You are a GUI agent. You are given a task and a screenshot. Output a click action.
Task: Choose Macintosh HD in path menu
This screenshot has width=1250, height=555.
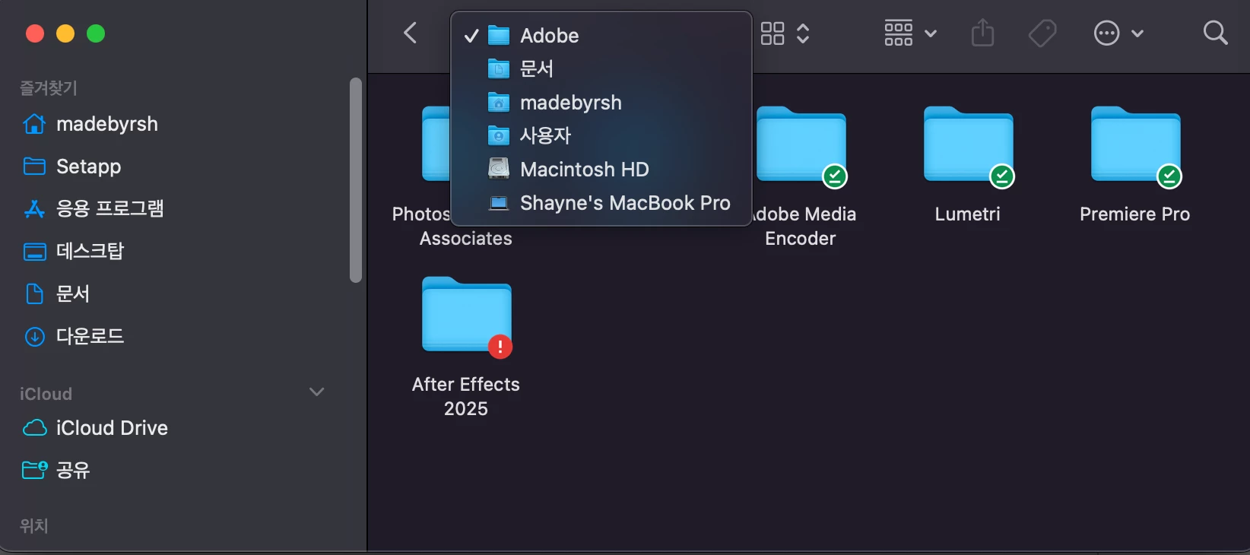point(601,170)
